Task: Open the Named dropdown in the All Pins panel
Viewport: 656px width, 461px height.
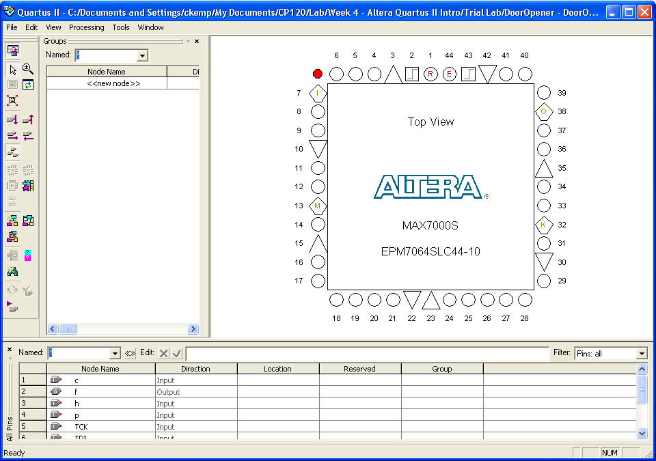Action: [115, 354]
